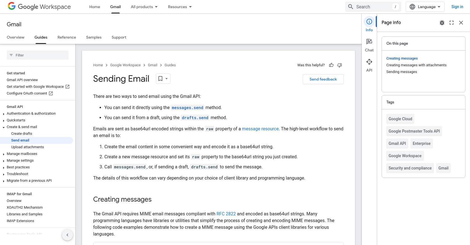This screenshot has height=245, width=470.
Task: Expand the Manage settings section
Action: pos(4,161)
